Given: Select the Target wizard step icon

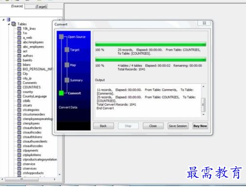Looking at the screenshot, I should click(x=67, y=50).
